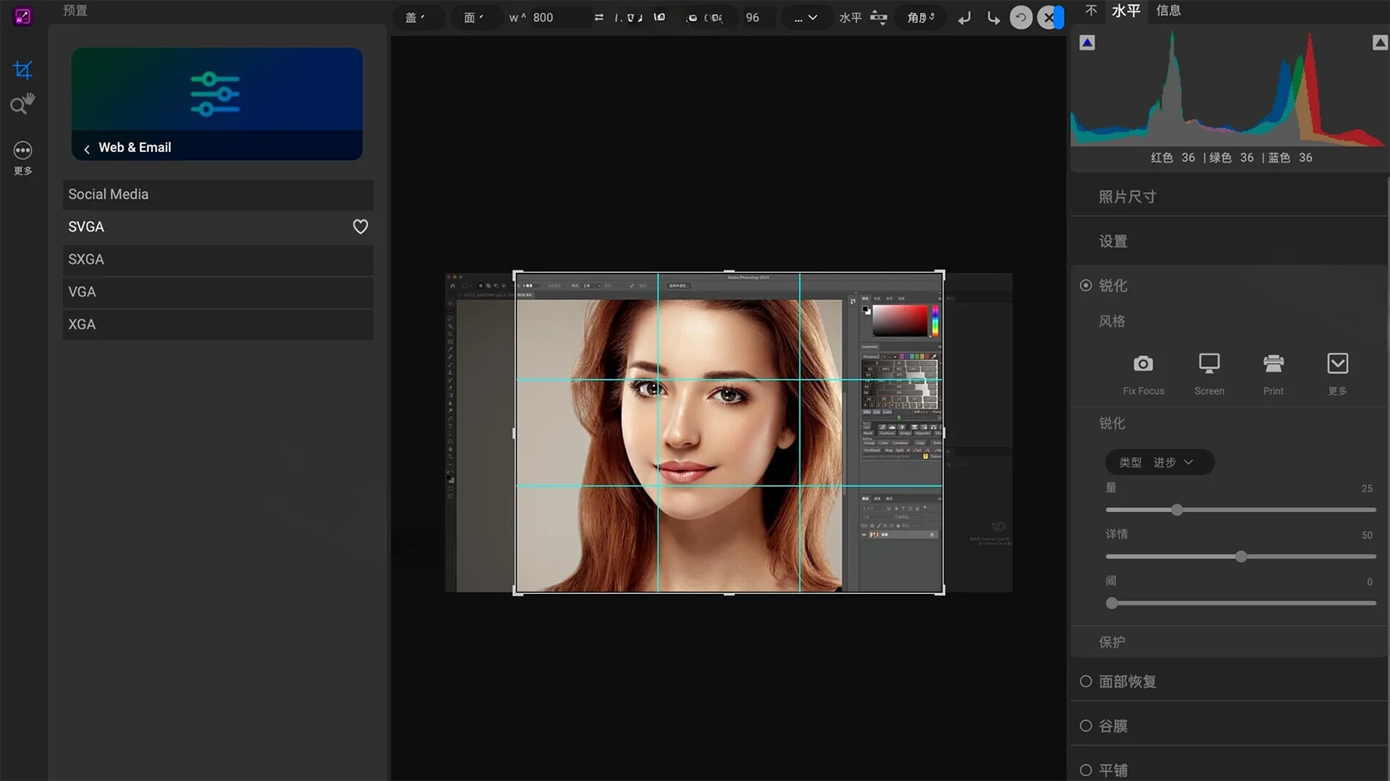
Task: Toggle shadow clipping warning in histogram
Action: [1087, 43]
